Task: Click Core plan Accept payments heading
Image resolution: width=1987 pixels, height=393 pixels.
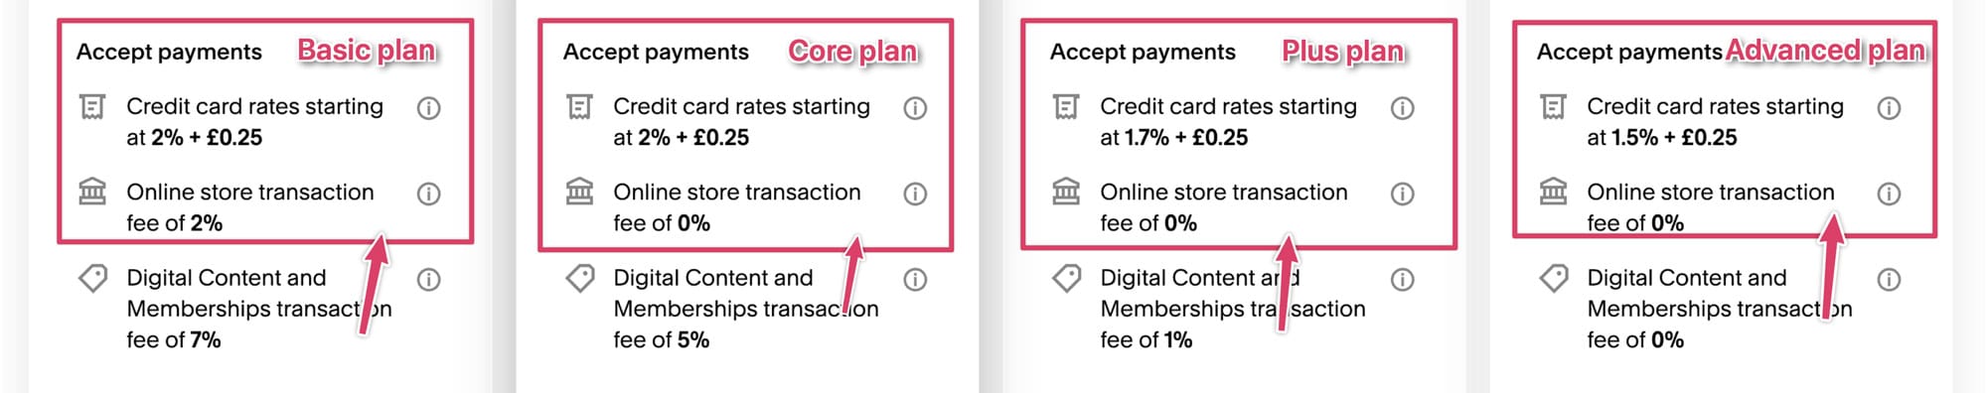Action: (656, 52)
